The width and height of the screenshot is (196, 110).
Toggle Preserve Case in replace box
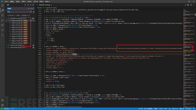[31, 12]
